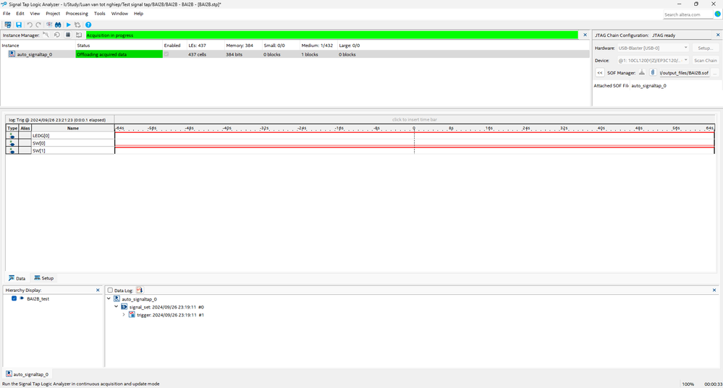Image resolution: width=723 pixels, height=388 pixels.
Task: Open the Edit menu
Action: click(x=20, y=14)
